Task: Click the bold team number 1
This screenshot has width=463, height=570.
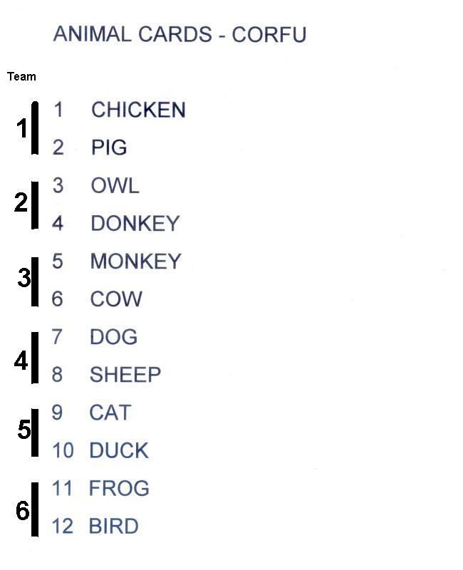Action: coord(22,128)
